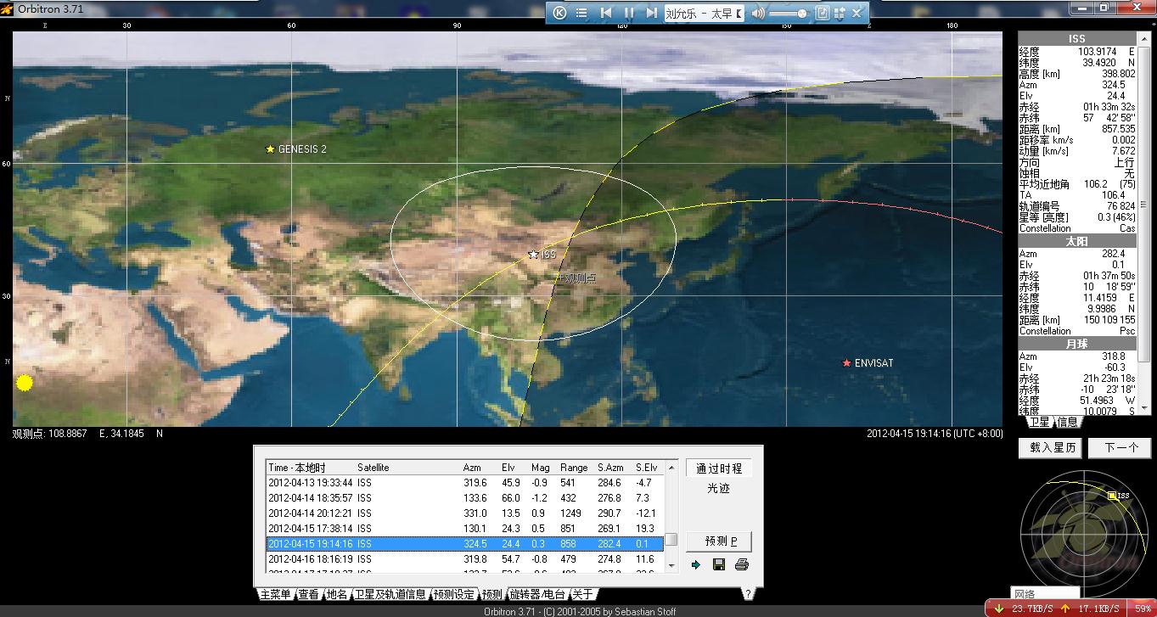This screenshot has width=1157, height=617.
Task: Switch to the 卫星及轨道信息 tab
Action: (x=390, y=594)
